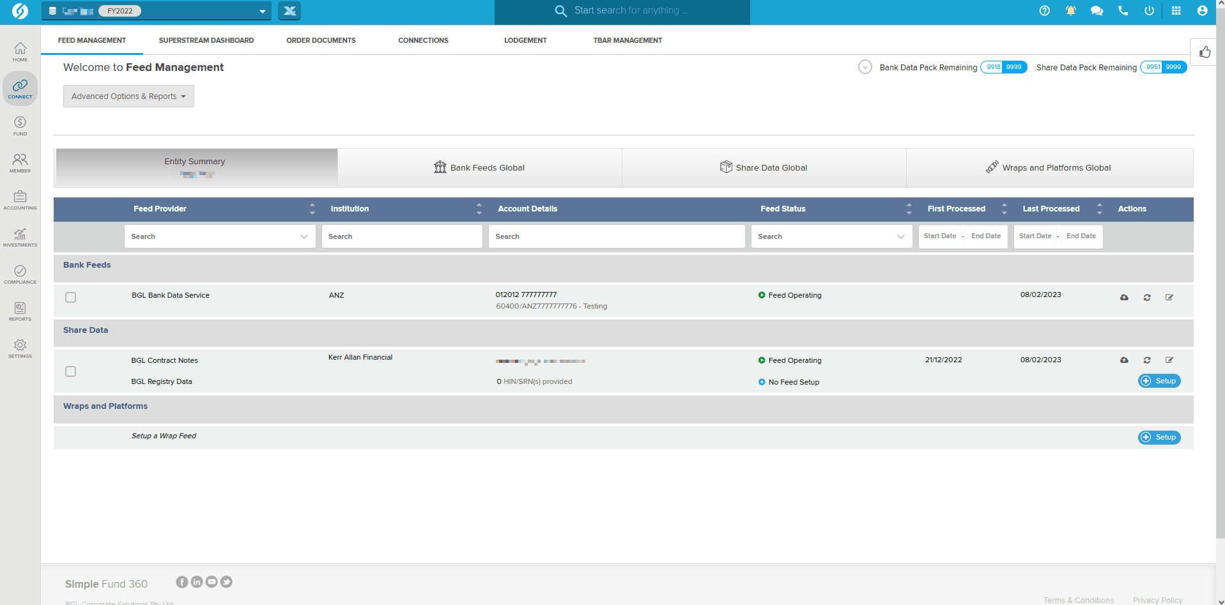Click the Setup a Wrap Feed text

pos(164,436)
